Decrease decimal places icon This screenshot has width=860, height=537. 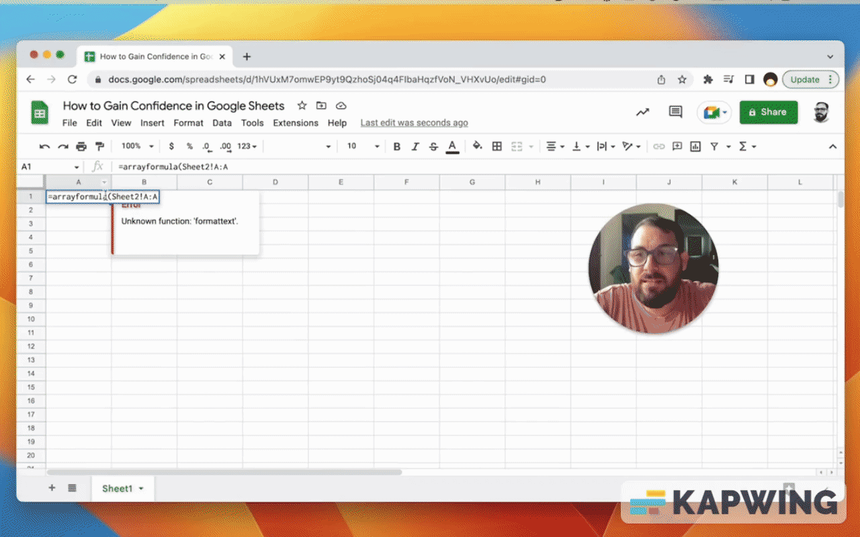coord(207,146)
